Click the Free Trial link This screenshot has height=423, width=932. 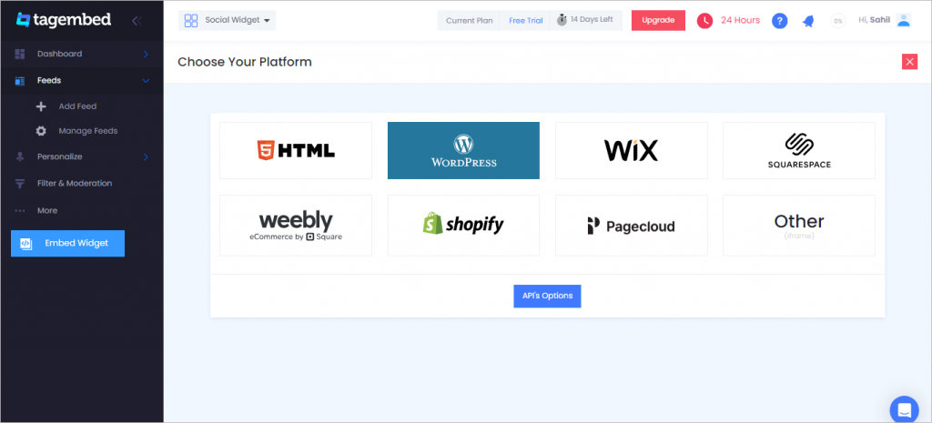(x=525, y=21)
